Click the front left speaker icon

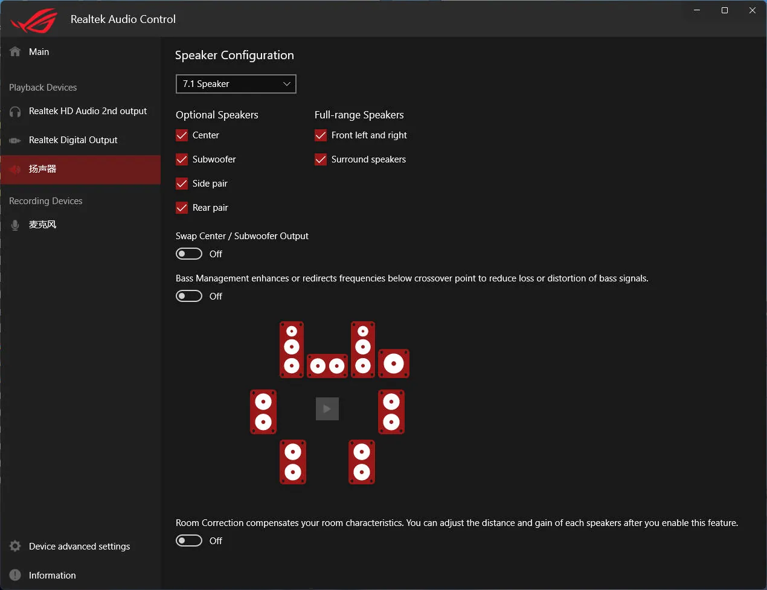[292, 349]
